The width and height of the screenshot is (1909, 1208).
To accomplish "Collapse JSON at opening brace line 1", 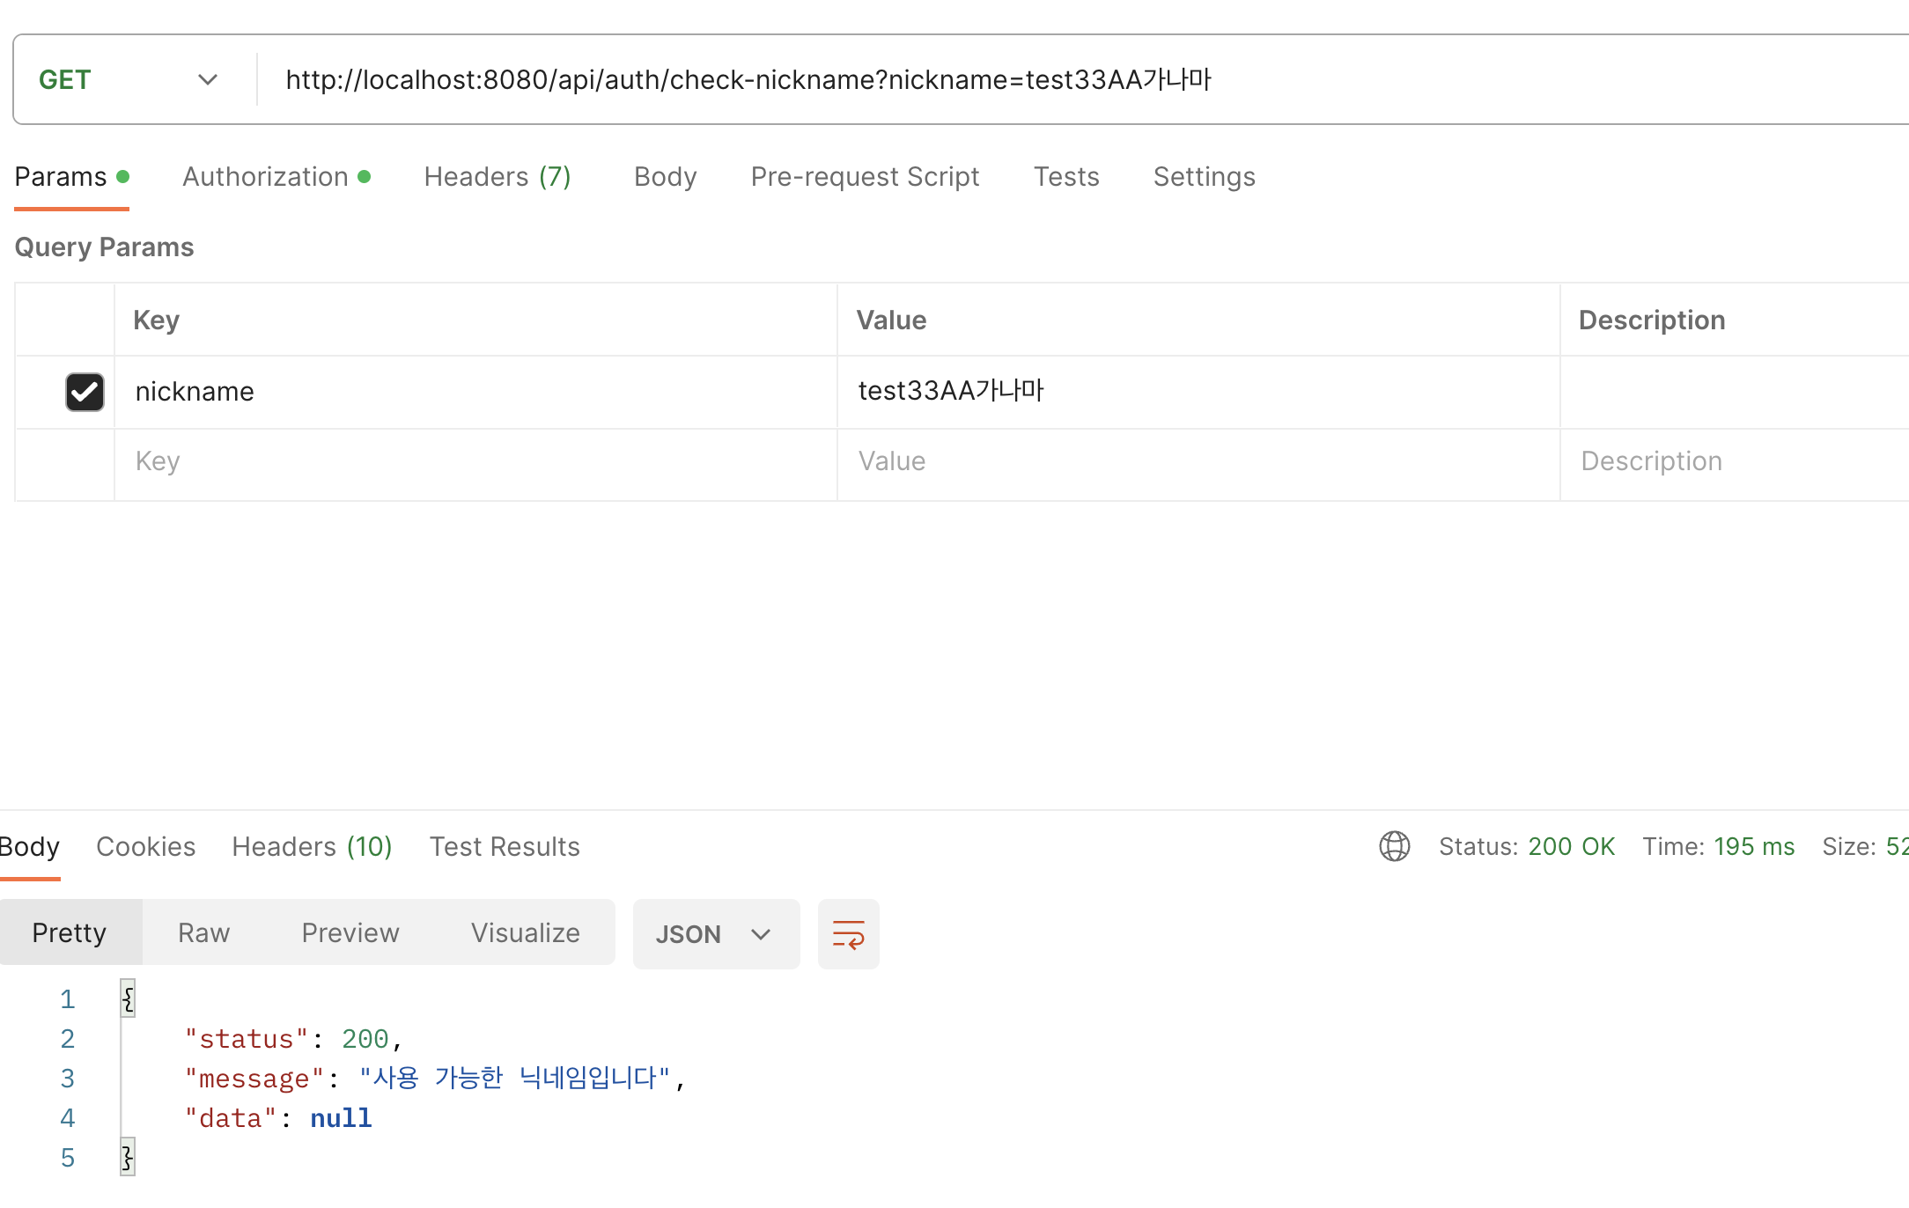I will pyautogui.click(x=128, y=999).
